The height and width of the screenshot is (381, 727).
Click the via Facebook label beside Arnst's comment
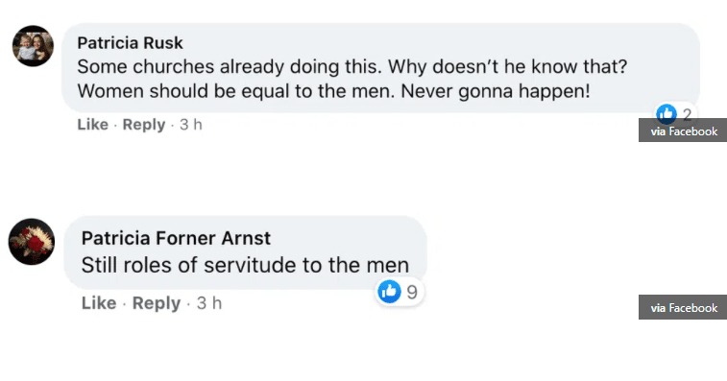coord(683,307)
